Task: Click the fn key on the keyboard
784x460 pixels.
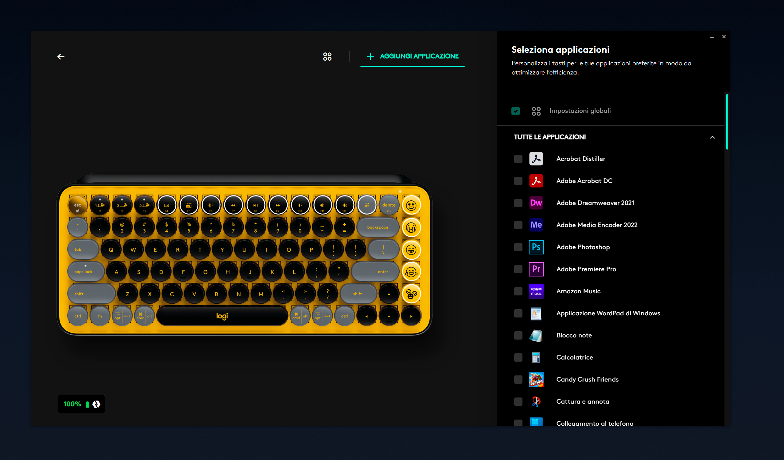Action: 100,316
